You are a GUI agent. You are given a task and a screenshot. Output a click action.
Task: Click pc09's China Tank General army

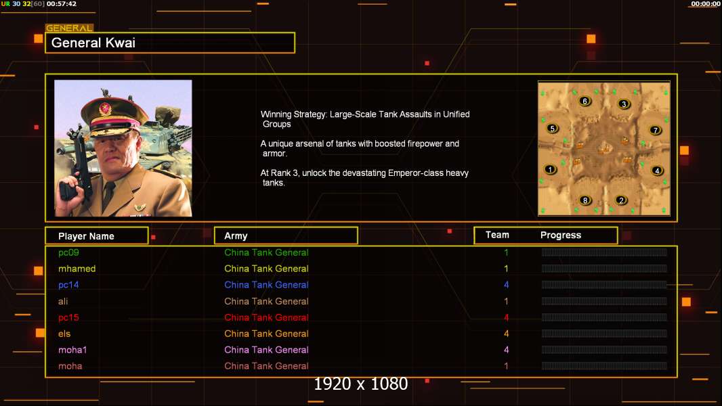click(x=266, y=252)
